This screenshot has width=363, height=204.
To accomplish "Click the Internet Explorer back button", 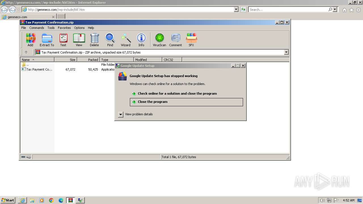I will 4,9.
